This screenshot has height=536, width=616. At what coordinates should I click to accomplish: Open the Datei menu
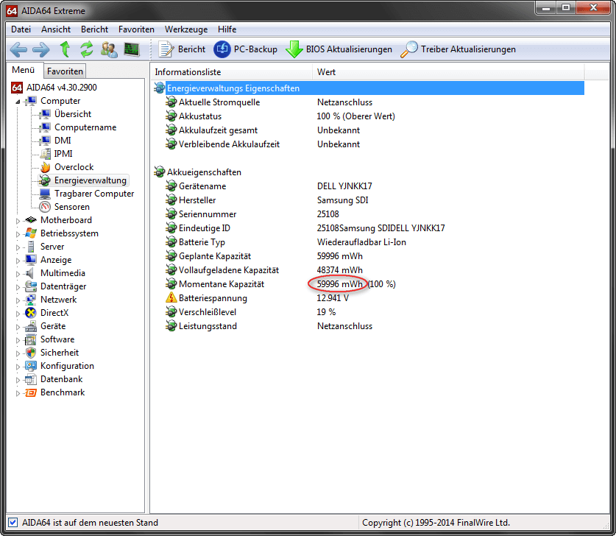pyautogui.click(x=21, y=29)
